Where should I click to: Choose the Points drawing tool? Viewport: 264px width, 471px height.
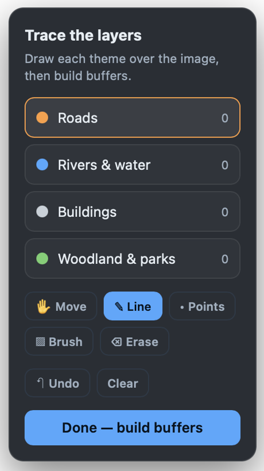click(x=202, y=306)
